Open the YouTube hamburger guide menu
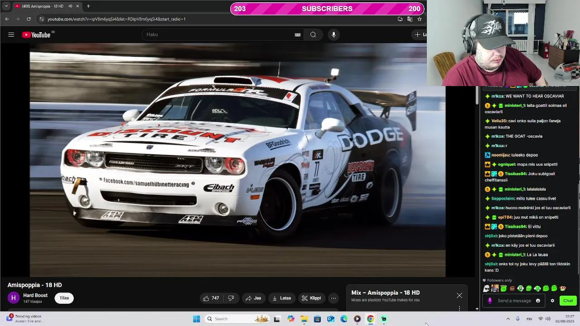The image size is (580, 326). (11, 35)
